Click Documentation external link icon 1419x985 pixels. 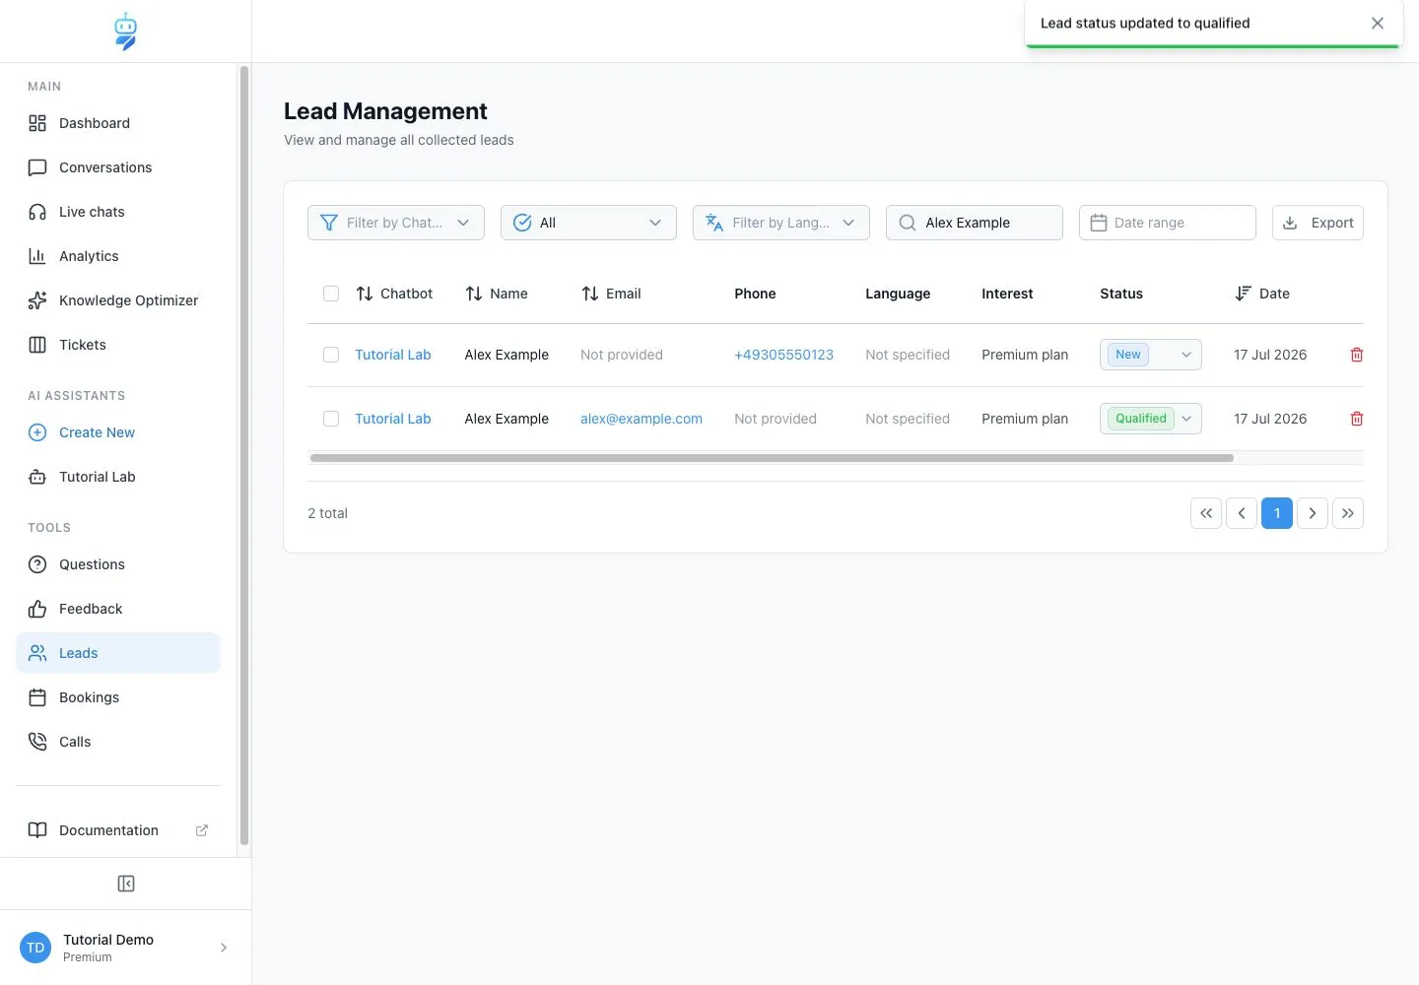[202, 830]
